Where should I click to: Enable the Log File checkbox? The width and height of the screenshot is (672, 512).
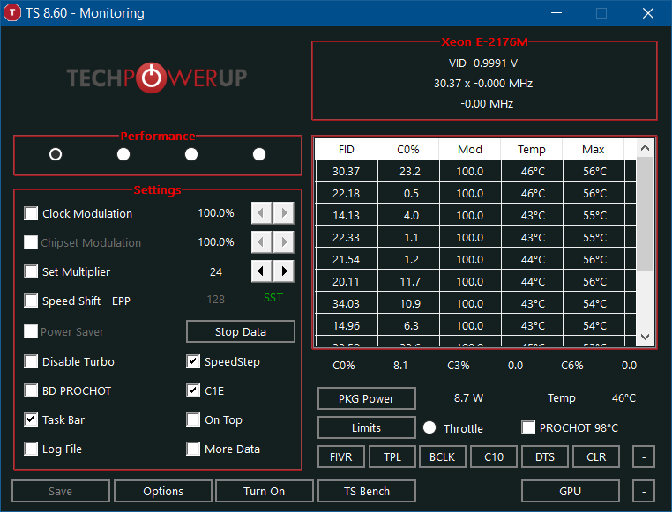(x=31, y=449)
